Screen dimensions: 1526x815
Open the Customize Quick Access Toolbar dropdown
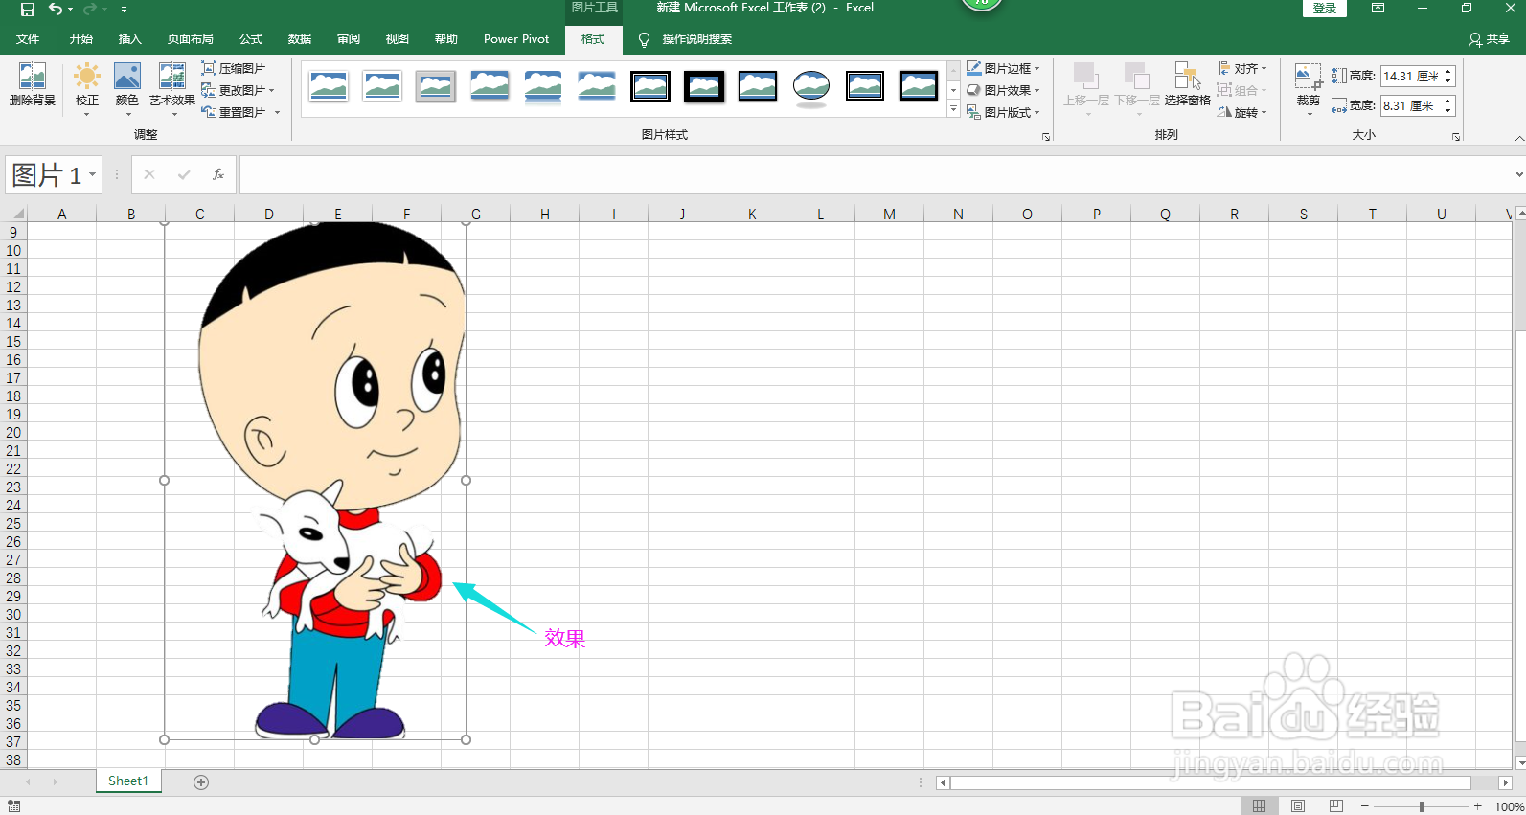[x=124, y=9]
